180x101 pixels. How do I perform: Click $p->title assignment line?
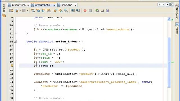[47, 58]
